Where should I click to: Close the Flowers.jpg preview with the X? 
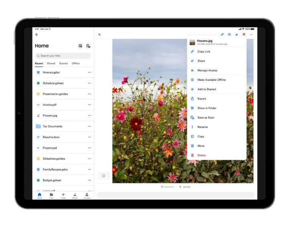[x=99, y=34]
